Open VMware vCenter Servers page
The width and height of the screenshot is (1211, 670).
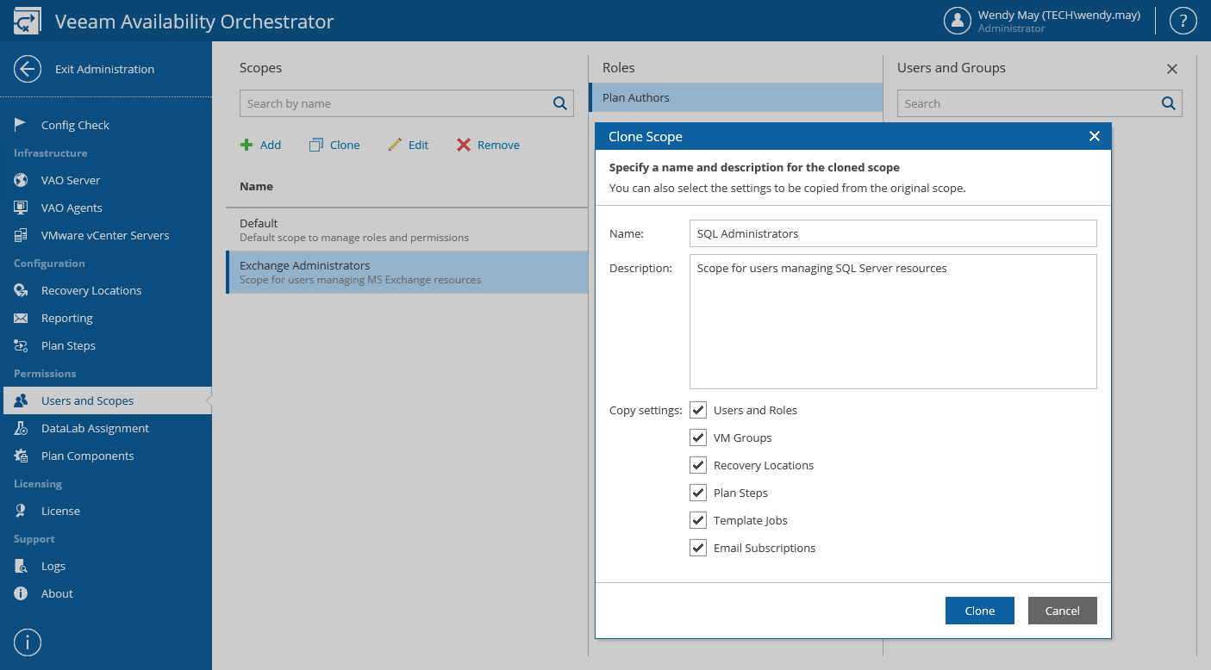[x=106, y=235]
